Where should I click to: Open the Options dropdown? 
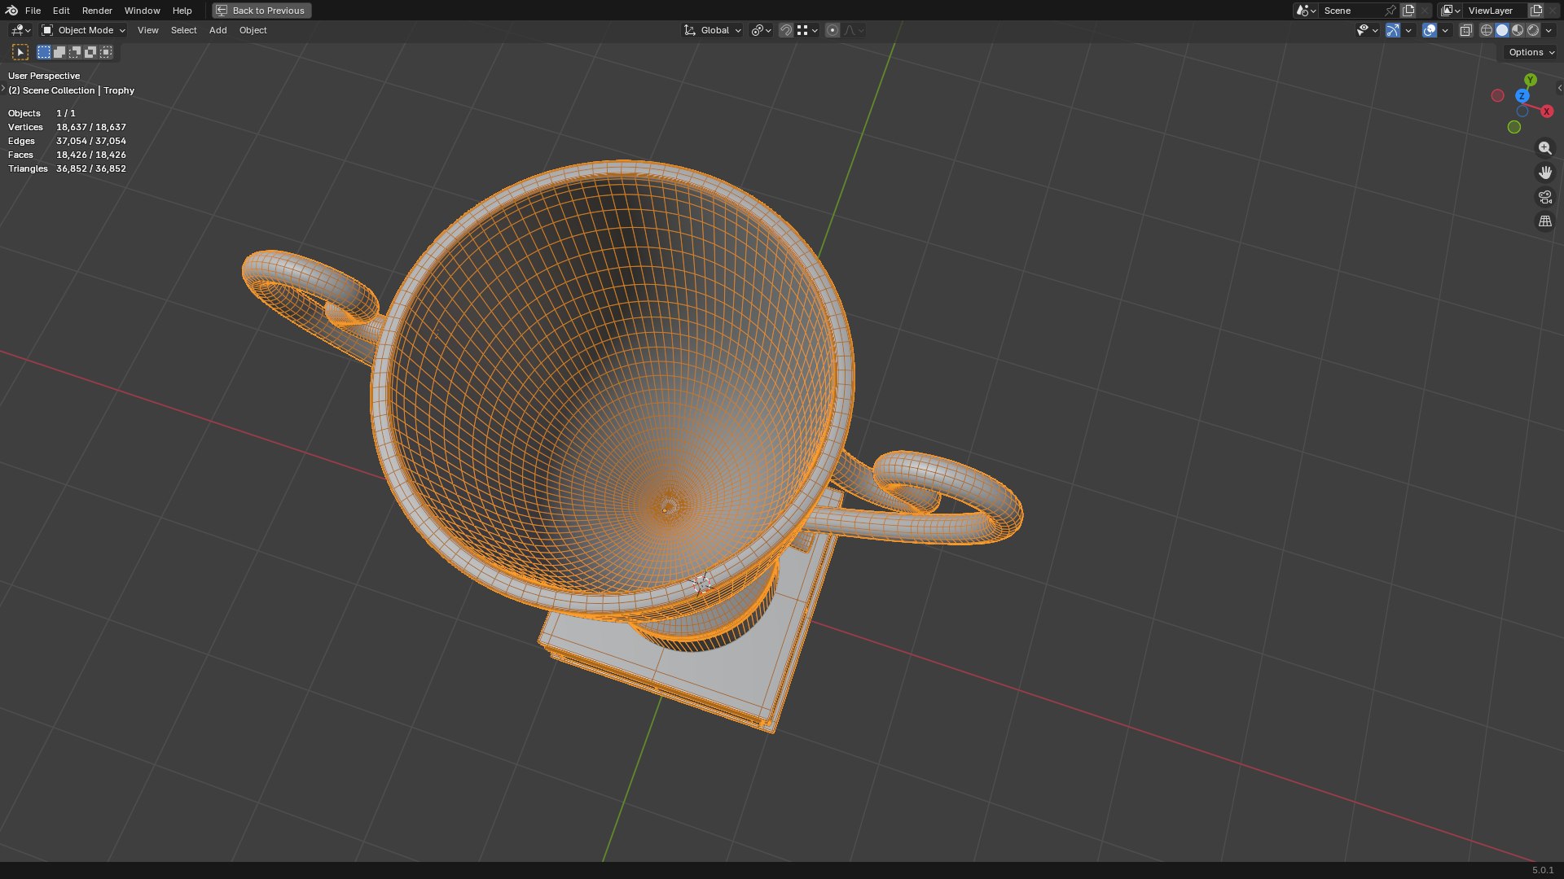1531,52
